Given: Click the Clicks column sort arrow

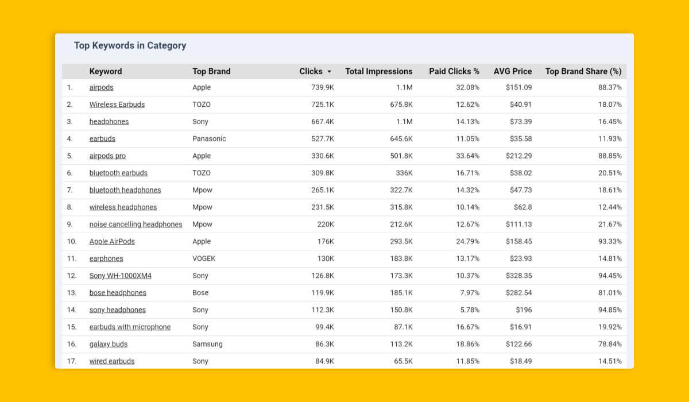Looking at the screenshot, I should (329, 72).
